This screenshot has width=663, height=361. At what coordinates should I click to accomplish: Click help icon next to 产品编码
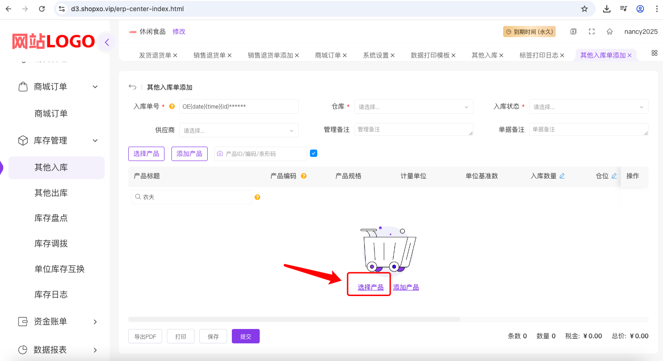click(x=304, y=176)
